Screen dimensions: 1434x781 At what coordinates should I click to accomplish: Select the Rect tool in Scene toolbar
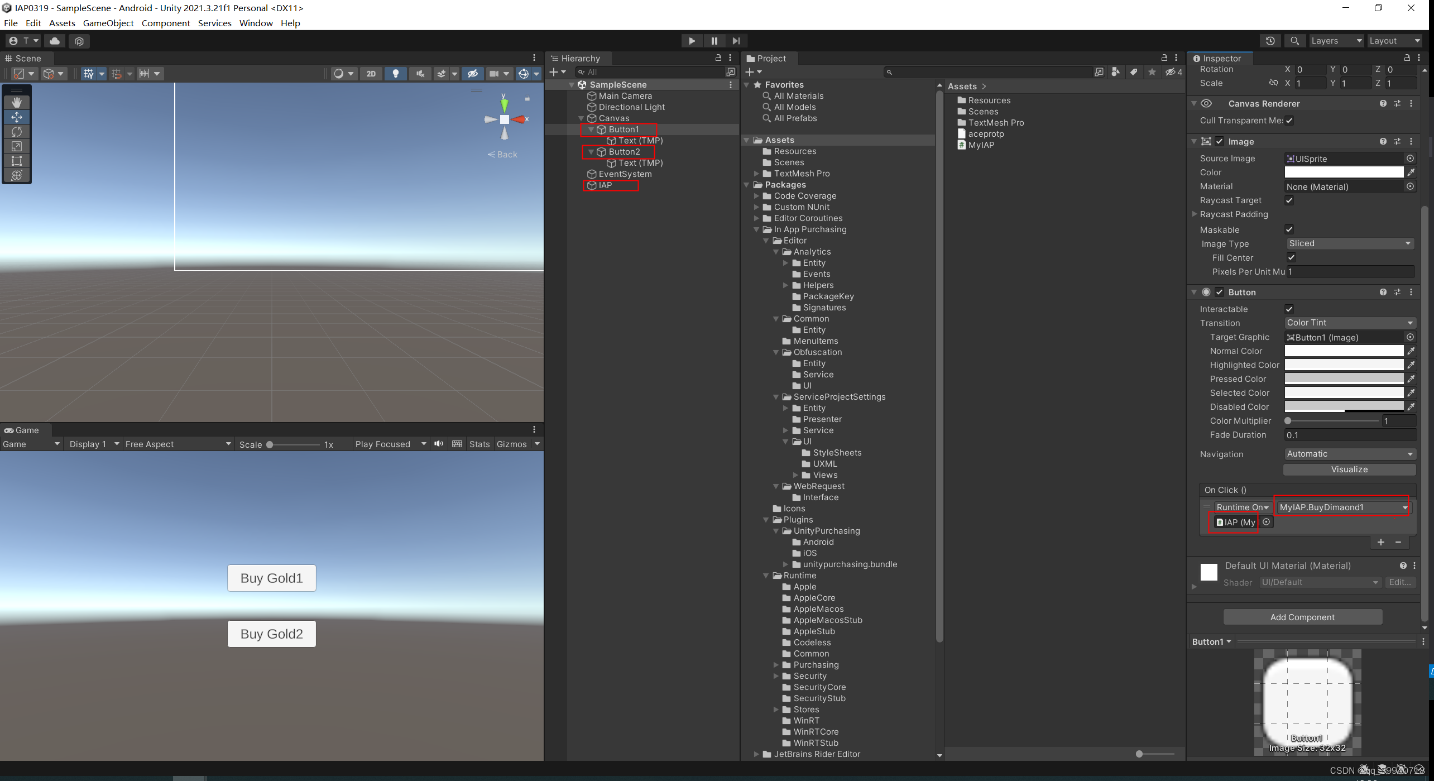pos(17,161)
